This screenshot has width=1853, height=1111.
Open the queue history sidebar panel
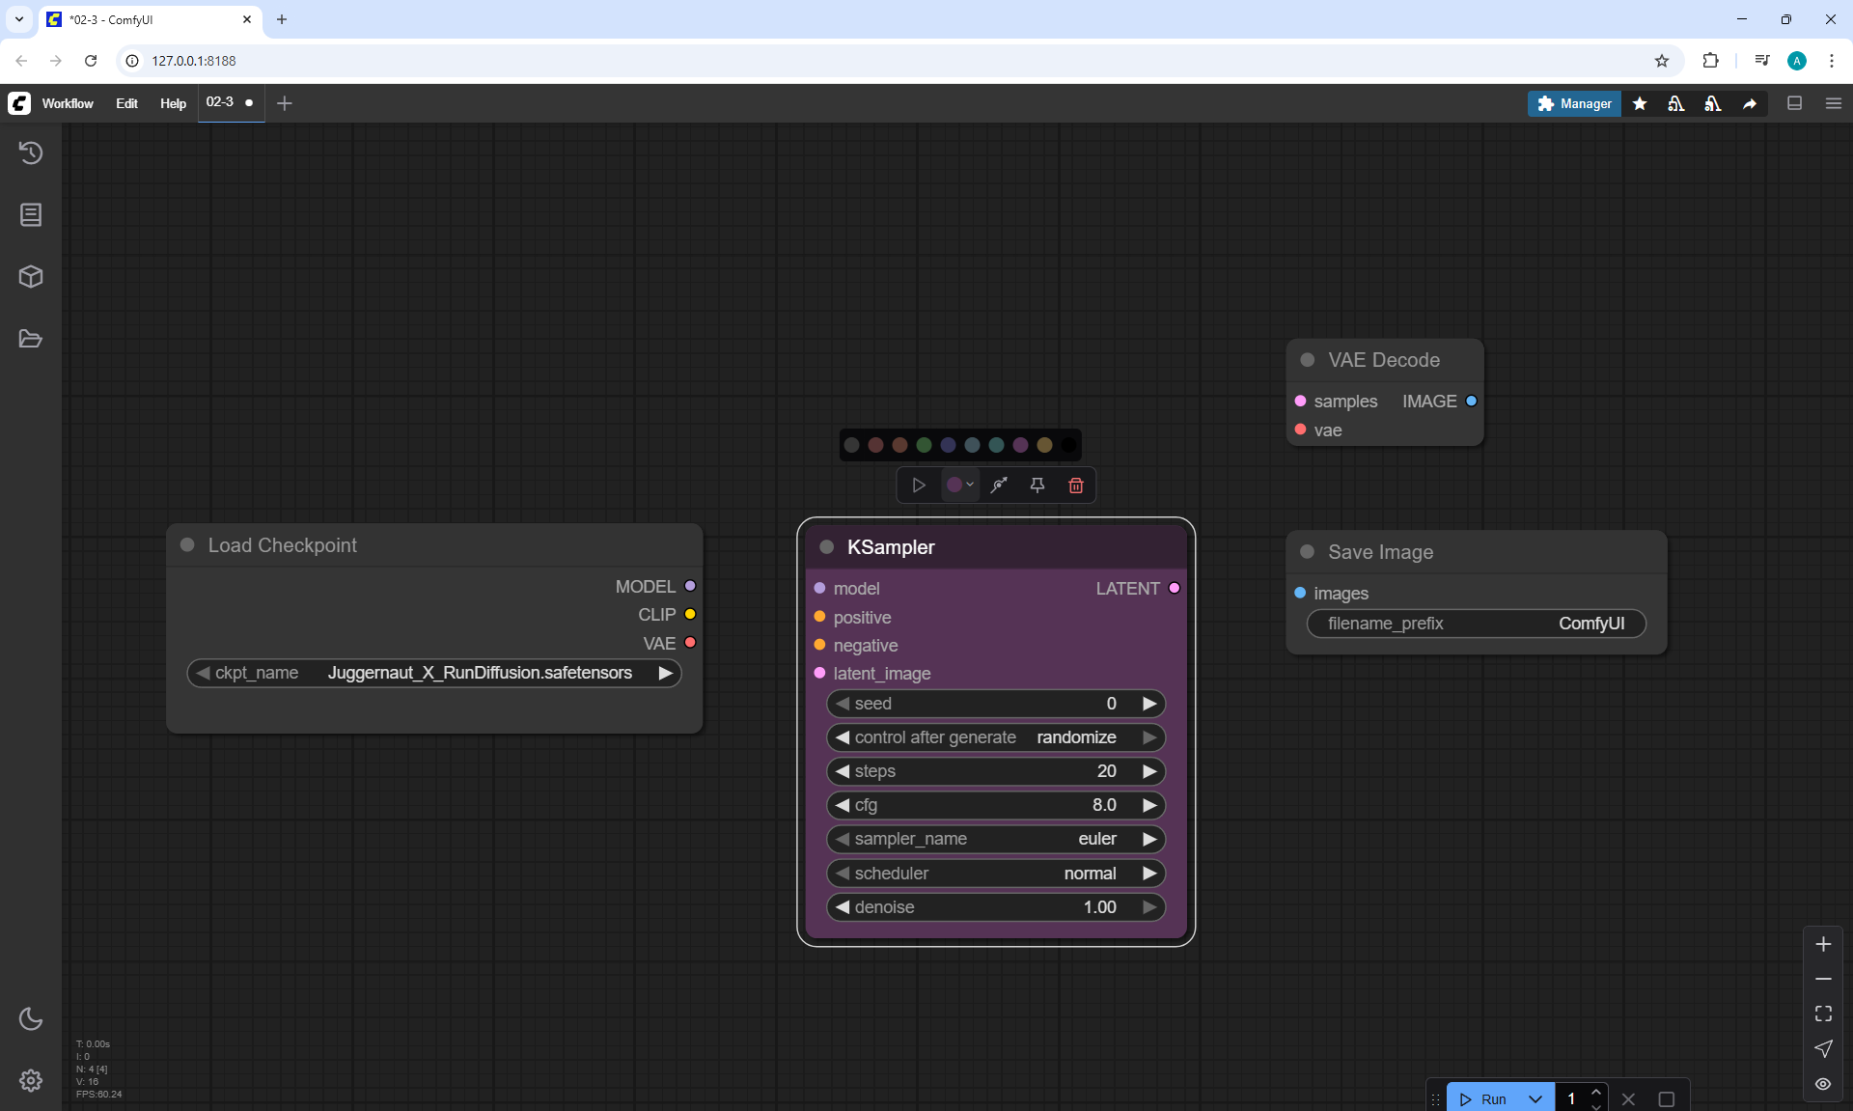click(x=31, y=153)
